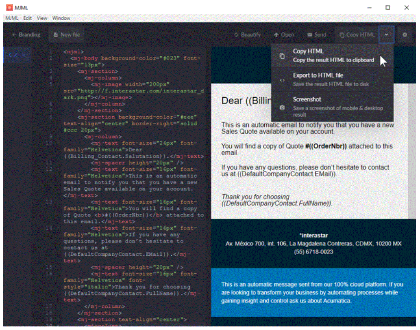
Task: Click the camera icon beside Screenshot
Action: coord(282,108)
